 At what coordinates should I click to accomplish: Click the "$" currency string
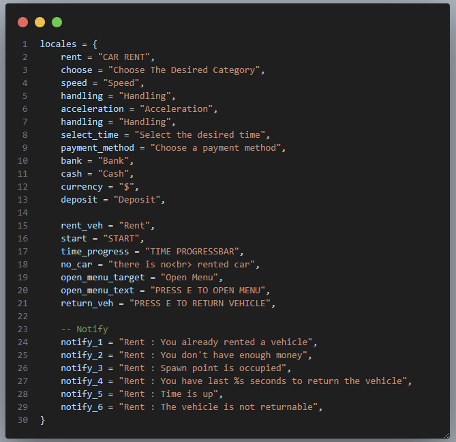coord(127,187)
